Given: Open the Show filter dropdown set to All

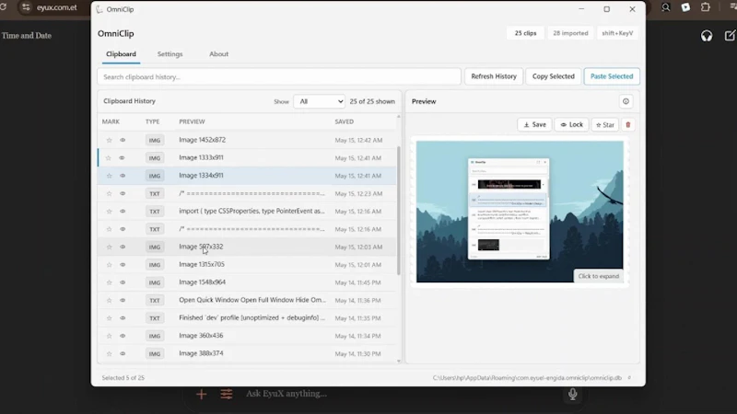Looking at the screenshot, I should (319, 101).
